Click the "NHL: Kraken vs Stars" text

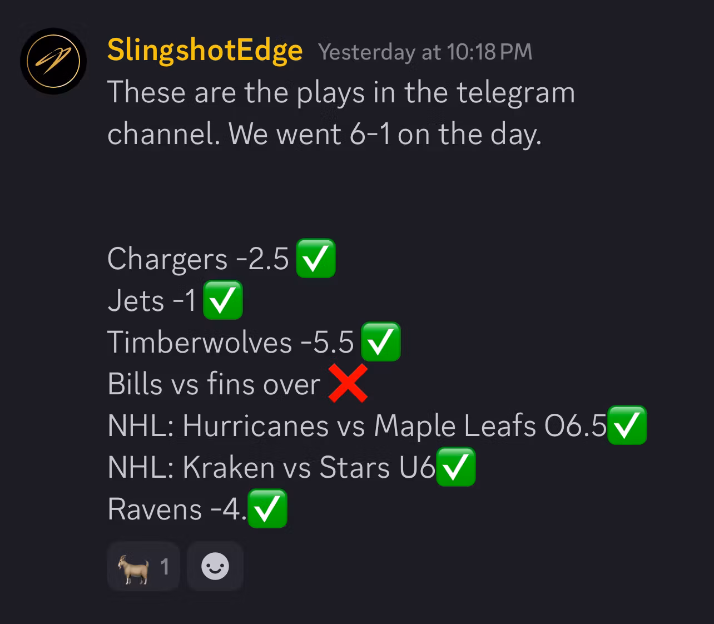[249, 468]
